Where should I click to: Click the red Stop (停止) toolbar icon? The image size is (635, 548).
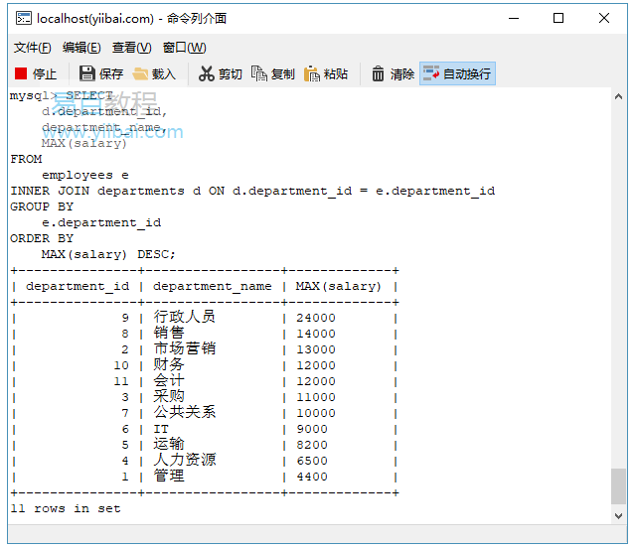click(x=21, y=73)
